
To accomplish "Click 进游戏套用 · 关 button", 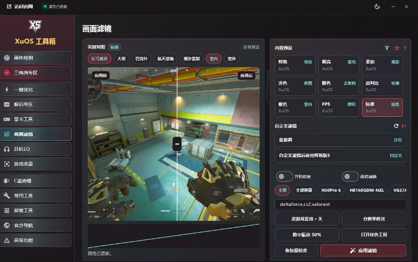I will point(307,219).
